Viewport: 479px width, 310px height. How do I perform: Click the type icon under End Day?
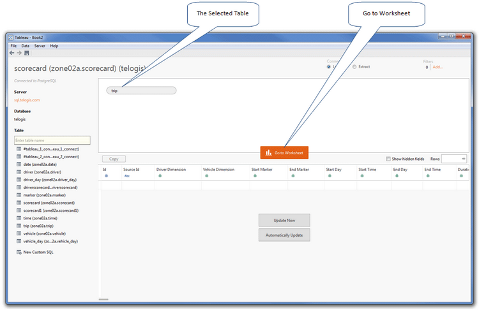pyautogui.click(x=397, y=175)
